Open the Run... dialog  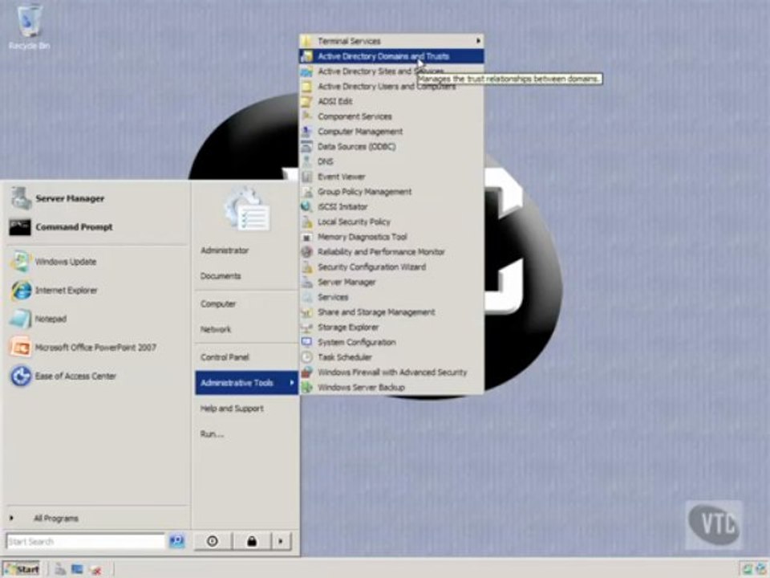coord(212,434)
